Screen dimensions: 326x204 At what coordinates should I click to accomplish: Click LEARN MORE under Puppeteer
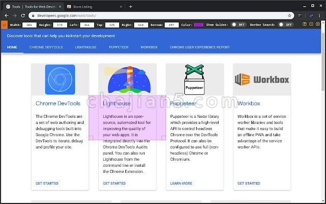181,184
